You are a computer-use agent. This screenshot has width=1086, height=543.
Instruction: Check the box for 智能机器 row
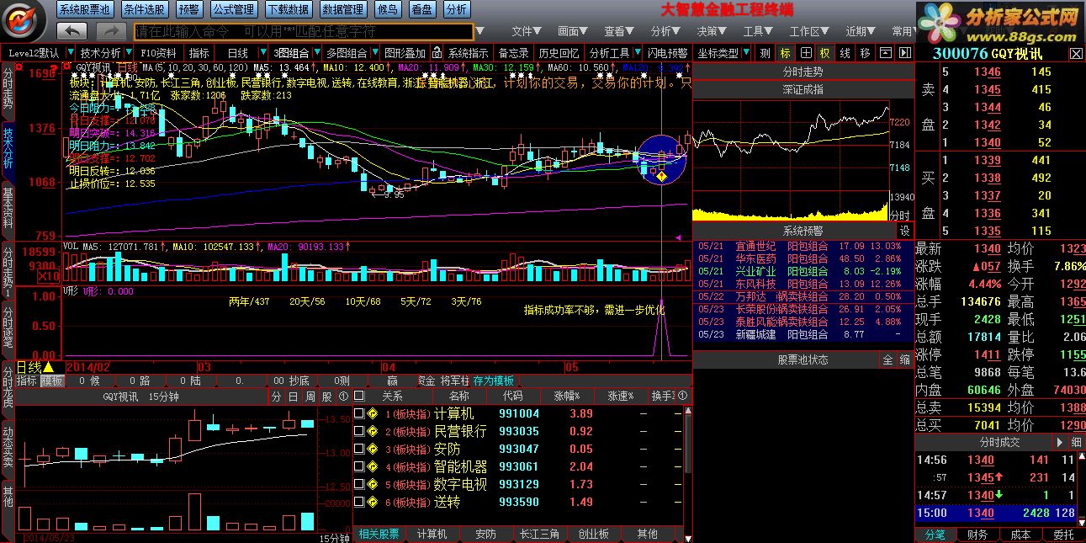(359, 466)
